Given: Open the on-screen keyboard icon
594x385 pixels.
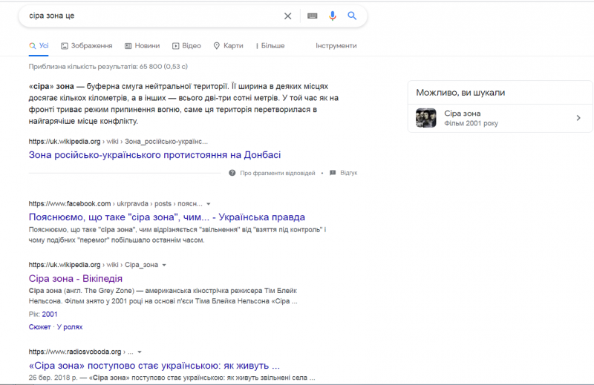Looking at the screenshot, I should [312, 16].
